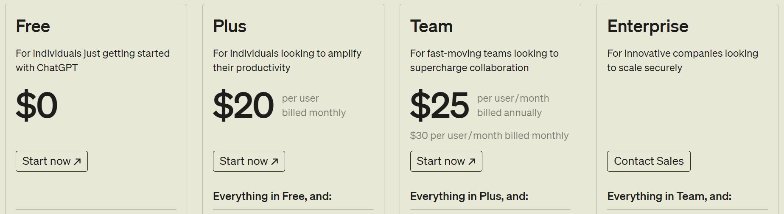Viewport: 784px width, 214px height.
Task: Select the Enterprise plan heading
Action: pos(648,26)
